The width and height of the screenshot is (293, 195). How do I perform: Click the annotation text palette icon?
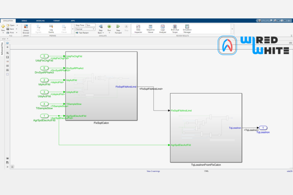(x=8, y=66)
